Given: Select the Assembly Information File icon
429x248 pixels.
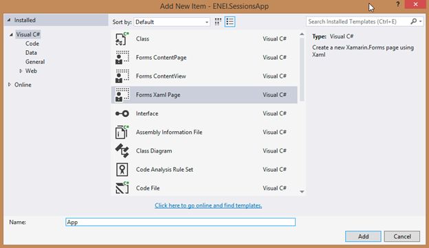Looking at the screenshot, I should (x=122, y=132).
